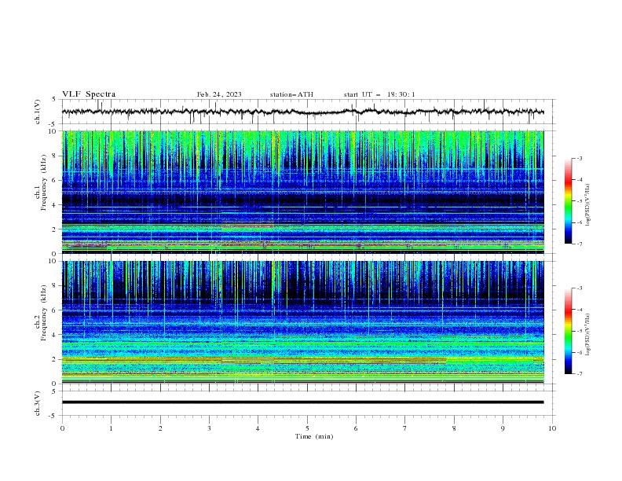The height and width of the screenshot is (481, 622).
Task: Click time axis tick label '3'
Action: pyautogui.click(x=209, y=428)
